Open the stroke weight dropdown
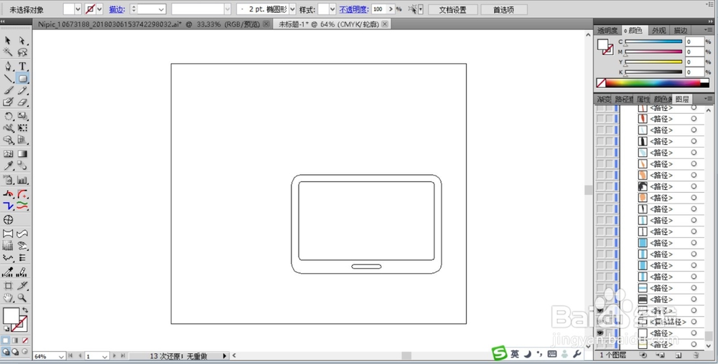Image resolution: width=718 pixels, height=364 pixels. coord(161,9)
